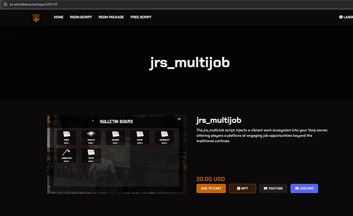353x216 pixels.
Task: Click the store logo in the header
Action: 35,17
